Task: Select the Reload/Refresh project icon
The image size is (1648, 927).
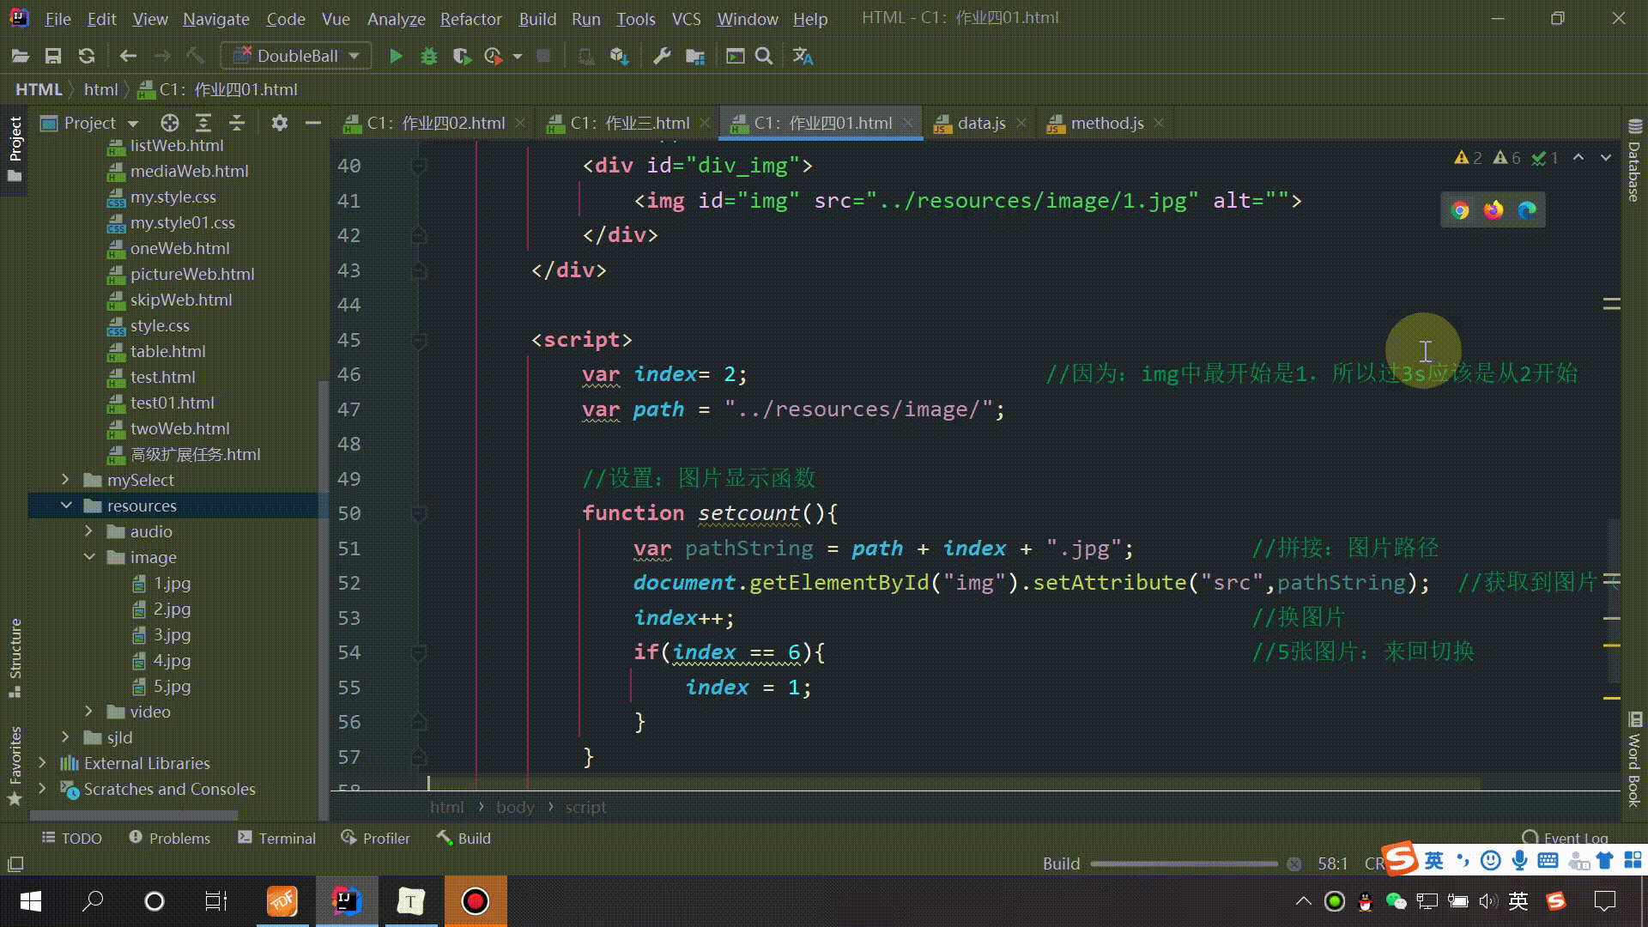Action: coord(88,56)
